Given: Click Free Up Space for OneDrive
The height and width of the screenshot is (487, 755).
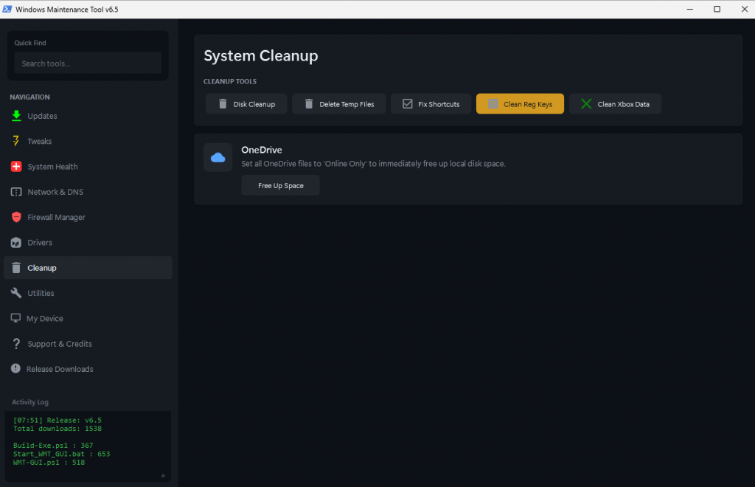Looking at the screenshot, I should [280, 185].
